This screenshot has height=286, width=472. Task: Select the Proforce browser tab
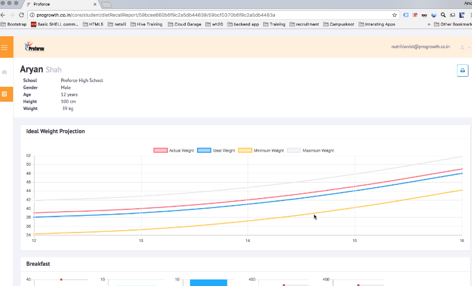[60, 4]
